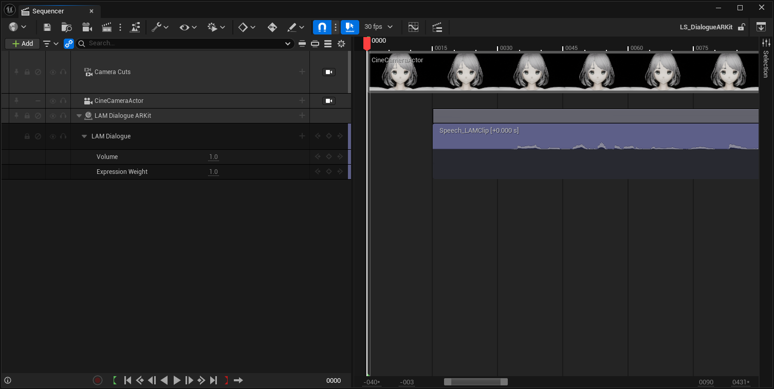The width and height of the screenshot is (774, 389).
Task: Open the key diamond options dropdown
Action: (x=247, y=27)
